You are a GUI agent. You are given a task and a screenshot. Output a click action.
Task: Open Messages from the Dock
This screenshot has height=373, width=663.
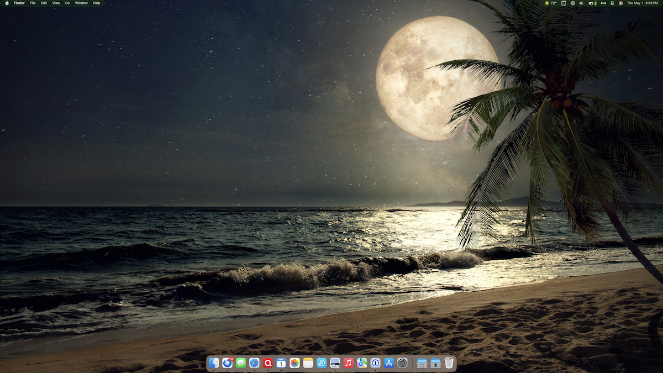[241, 364]
